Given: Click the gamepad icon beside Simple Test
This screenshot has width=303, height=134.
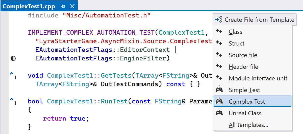Looking at the screenshot, I should tap(219, 90).
